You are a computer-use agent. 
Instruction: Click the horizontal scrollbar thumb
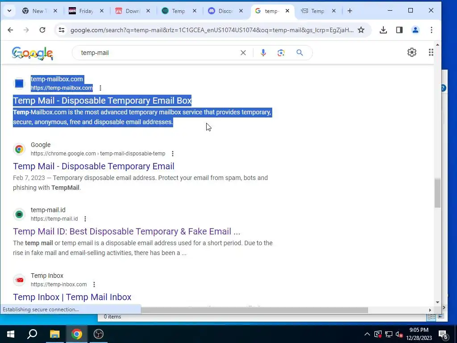coord(254,310)
